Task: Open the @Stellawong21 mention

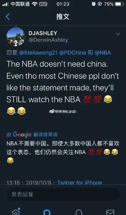Action: click(38, 53)
